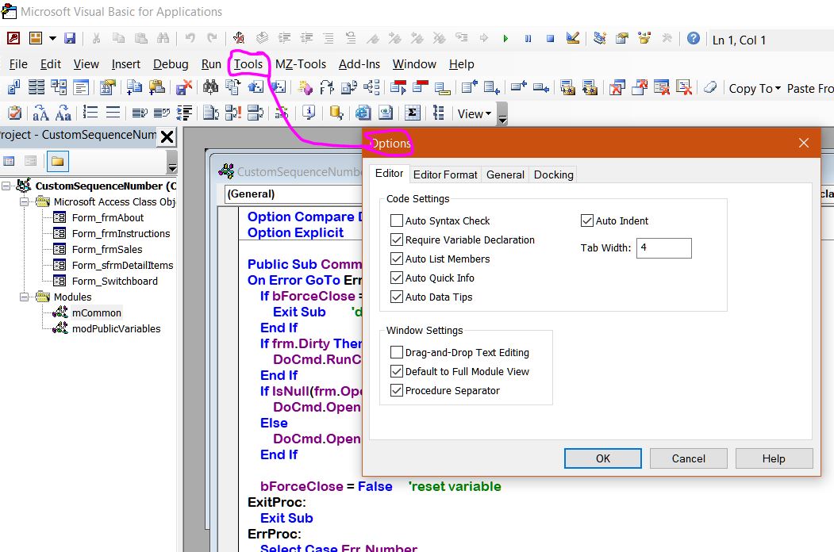834x552 pixels.
Task: Click the View Microsoft Access icon
Action: 13,38
